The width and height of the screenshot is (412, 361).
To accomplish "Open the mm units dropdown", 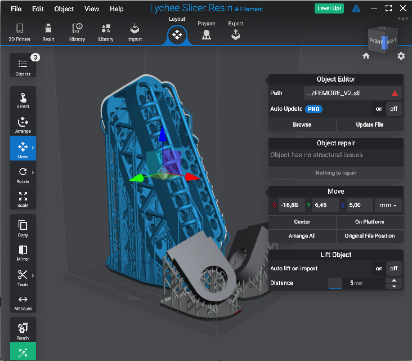I will pos(388,205).
